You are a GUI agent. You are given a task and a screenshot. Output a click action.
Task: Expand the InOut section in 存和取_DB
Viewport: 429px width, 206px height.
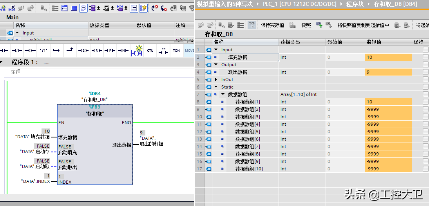216,80
